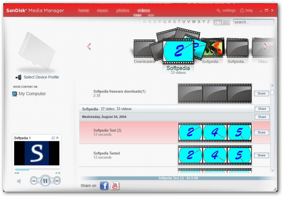
Task: Click the video list scrollbar handle
Action: point(273,92)
